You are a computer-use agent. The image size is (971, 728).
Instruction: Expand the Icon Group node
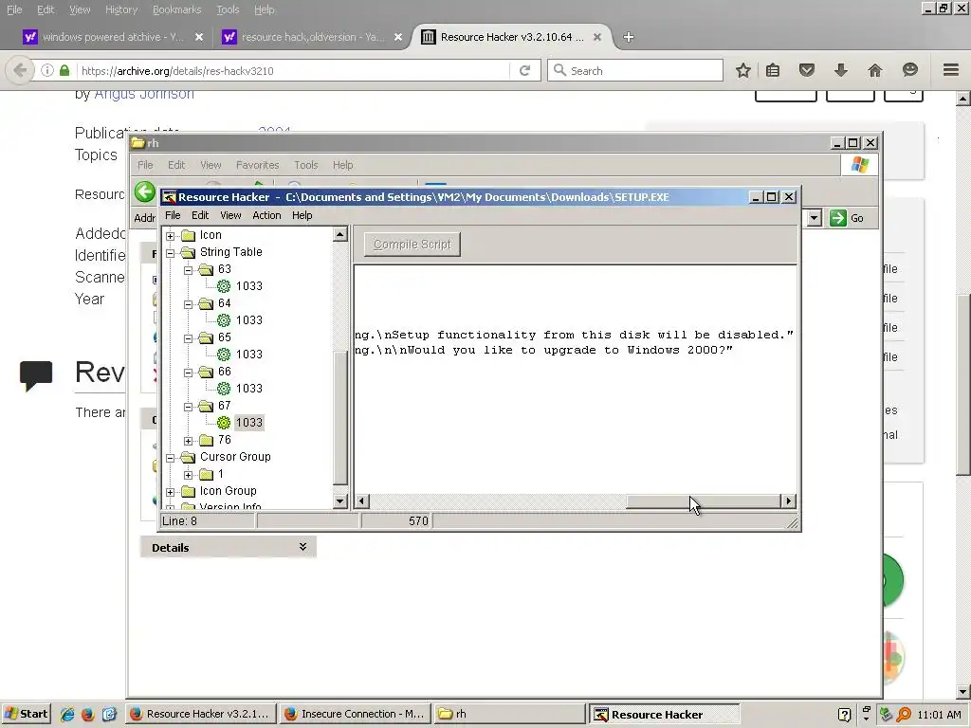tap(171, 492)
